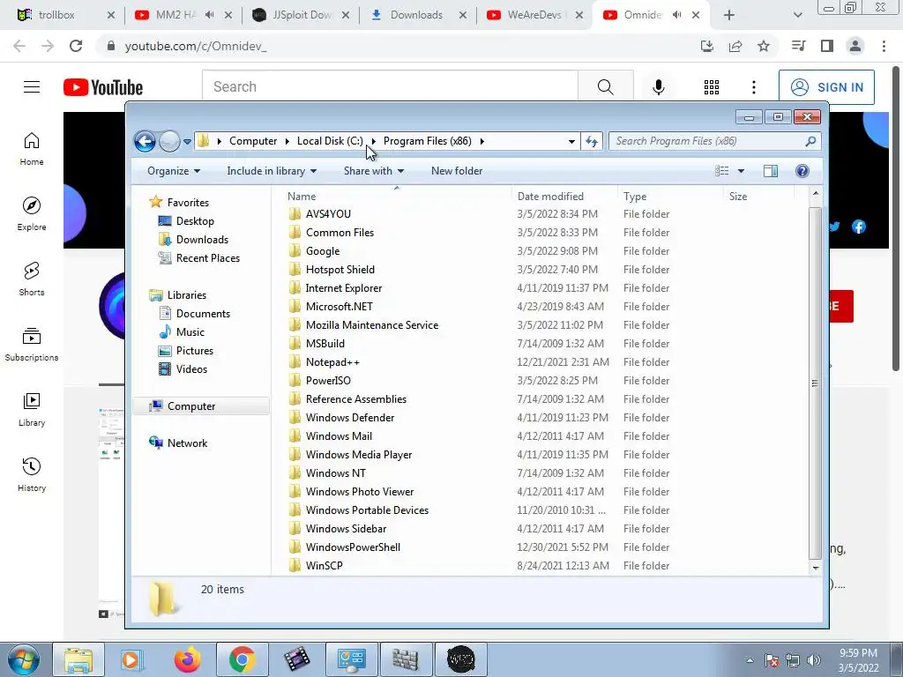The height and width of the screenshot is (677, 903).
Task: Click the YouTube logo in the browser
Action: tap(103, 87)
